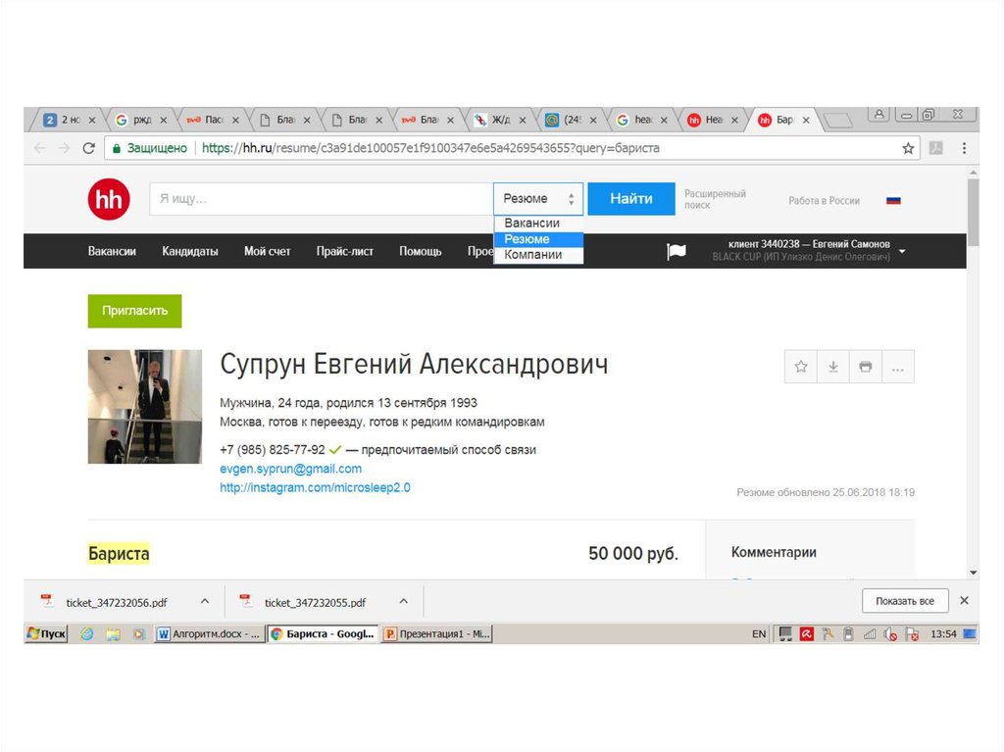The height and width of the screenshot is (752, 1004).
Task: Open more actions ellipsis button
Action: [897, 367]
